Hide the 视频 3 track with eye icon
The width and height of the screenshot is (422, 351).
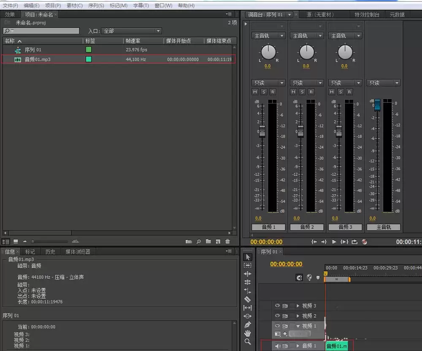[277, 306]
